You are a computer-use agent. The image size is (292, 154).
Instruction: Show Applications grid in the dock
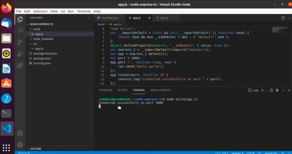(x=6, y=148)
